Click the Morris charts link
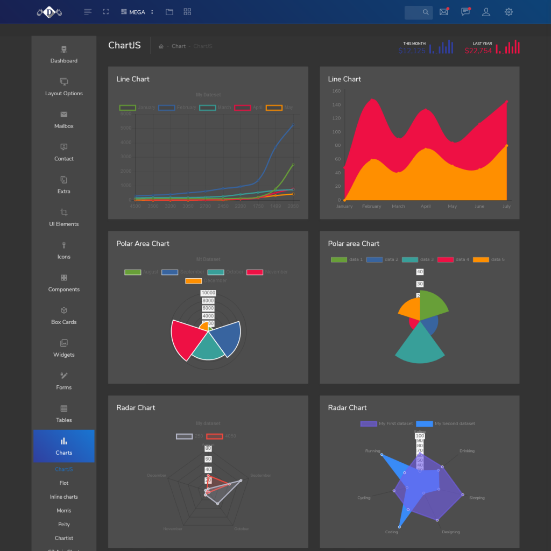The image size is (551, 551). tap(63, 511)
